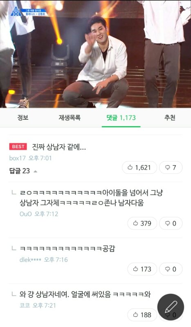Like 코코's reply with 188 likes
The height and width of the screenshot is (327, 191).
click(142, 315)
